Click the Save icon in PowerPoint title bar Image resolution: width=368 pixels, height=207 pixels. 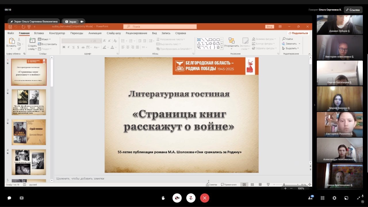[10, 27]
